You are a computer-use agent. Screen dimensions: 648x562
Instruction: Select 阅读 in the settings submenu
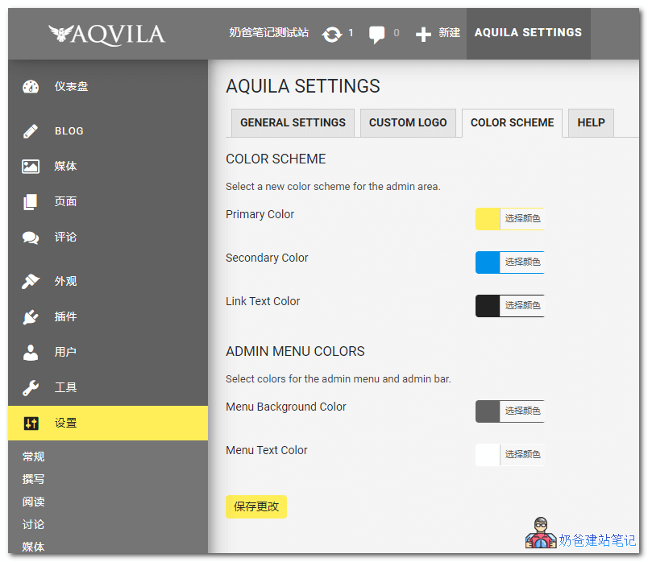tap(34, 502)
